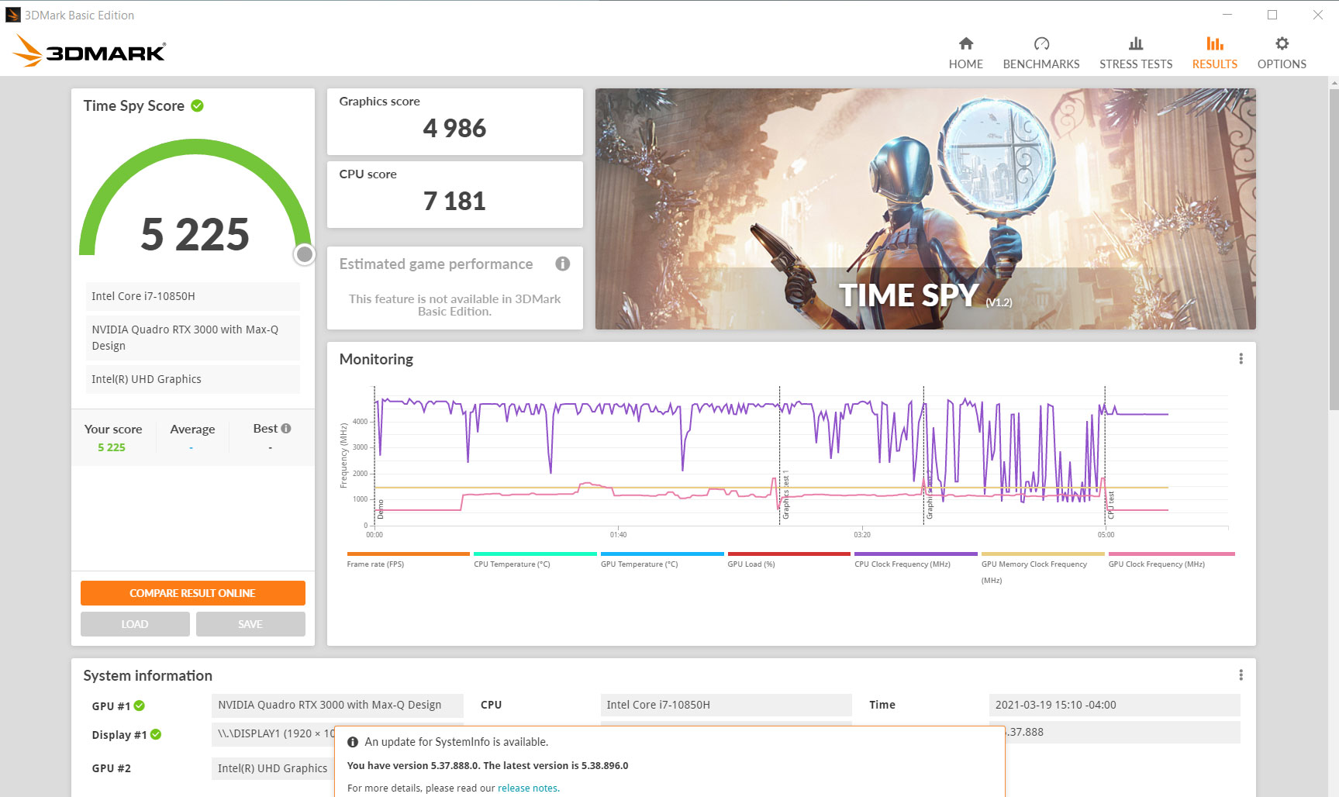Viewport: 1339px width, 797px height.
Task: Click the RESULTS menu label
Action: 1215,64
